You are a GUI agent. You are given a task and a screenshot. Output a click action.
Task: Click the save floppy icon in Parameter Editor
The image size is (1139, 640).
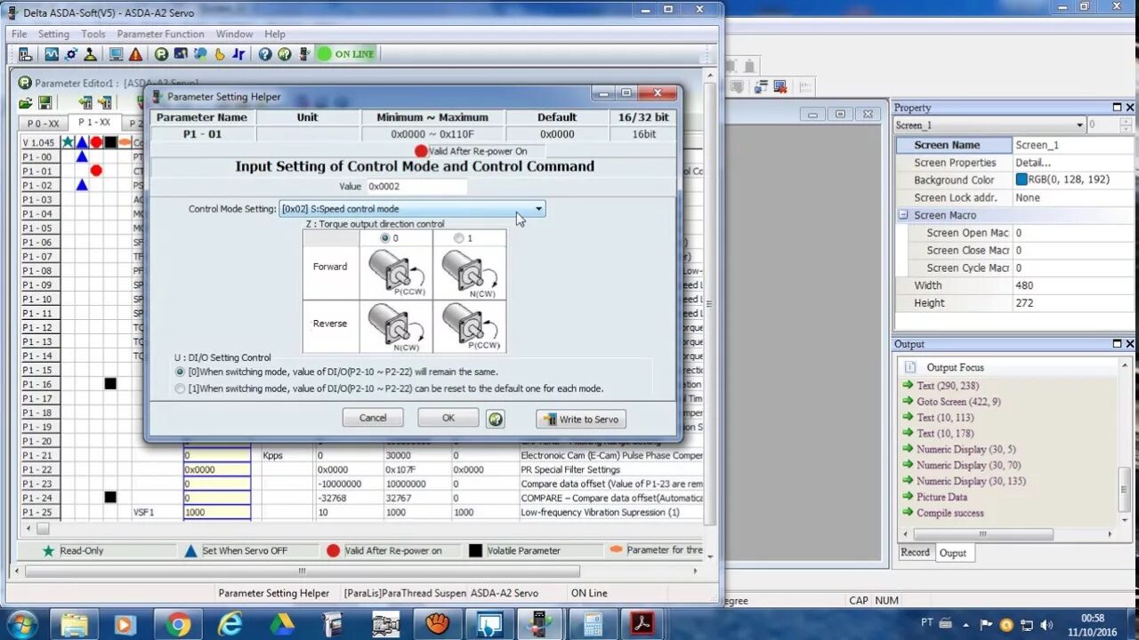point(44,102)
